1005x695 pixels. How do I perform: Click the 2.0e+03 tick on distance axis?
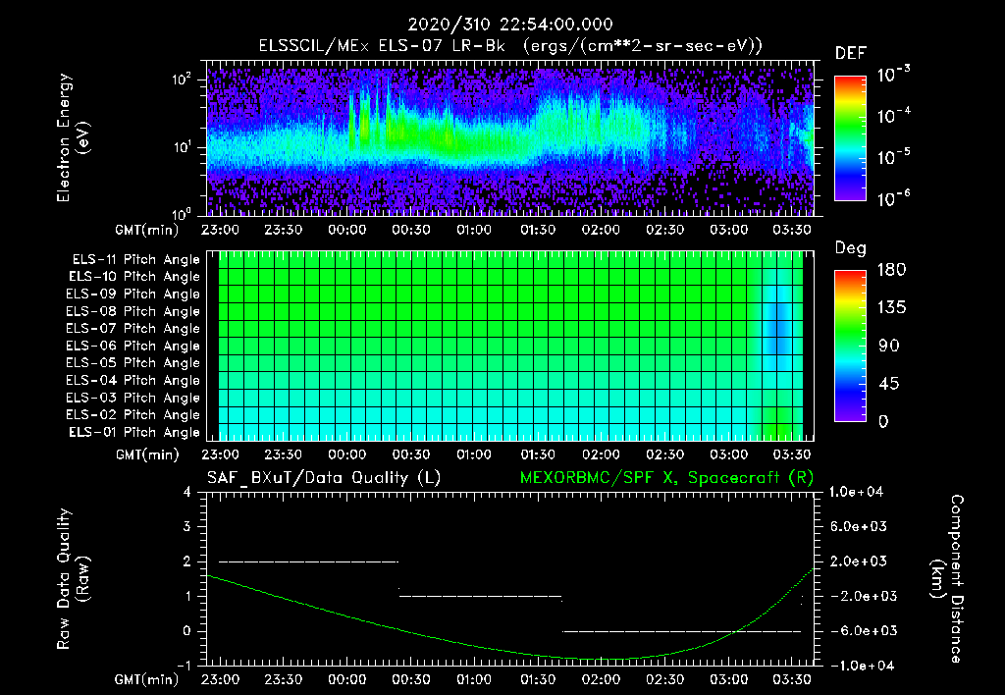[x=859, y=561]
